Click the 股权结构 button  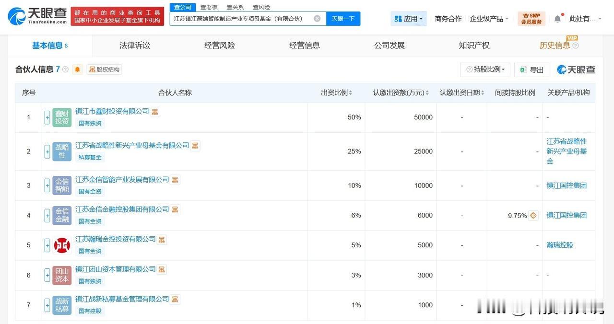pyautogui.click(x=104, y=69)
